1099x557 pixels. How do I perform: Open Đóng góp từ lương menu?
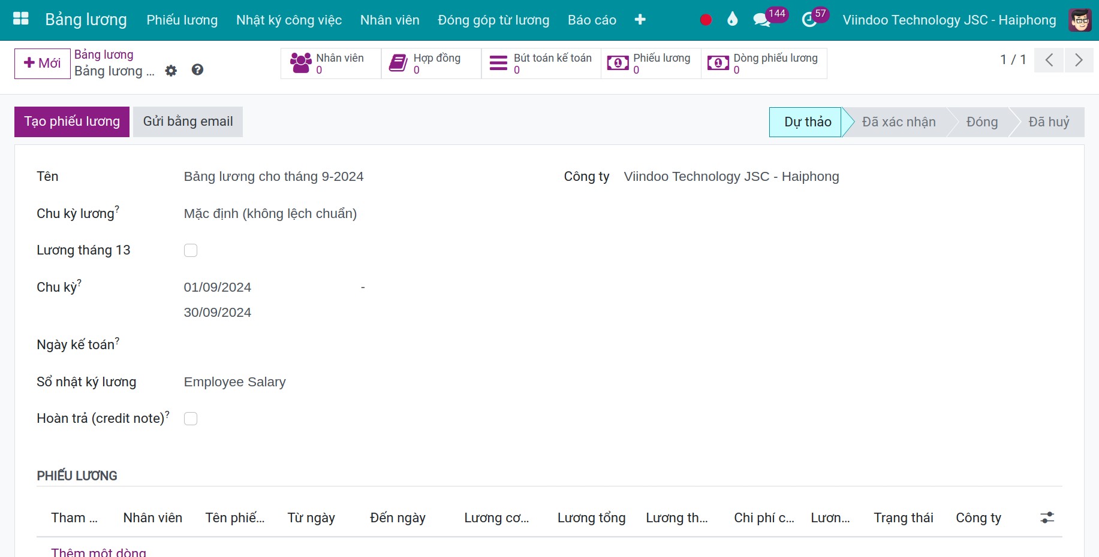pos(493,20)
